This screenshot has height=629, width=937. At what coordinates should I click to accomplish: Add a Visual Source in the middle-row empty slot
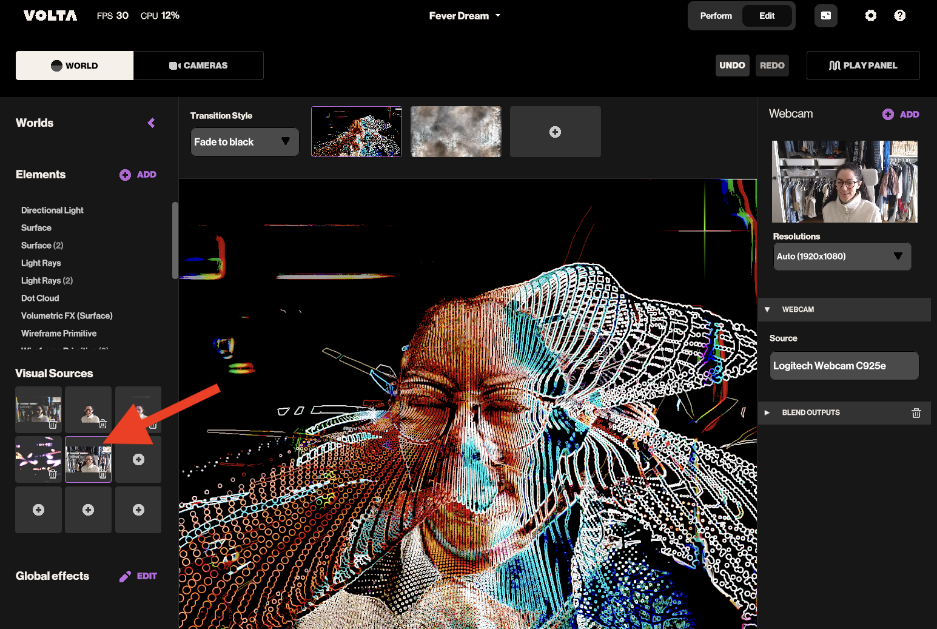pyautogui.click(x=138, y=459)
